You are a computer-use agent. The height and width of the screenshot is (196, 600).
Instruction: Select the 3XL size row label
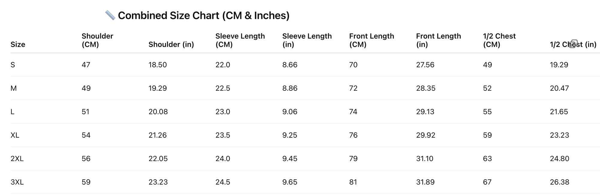pos(17,182)
